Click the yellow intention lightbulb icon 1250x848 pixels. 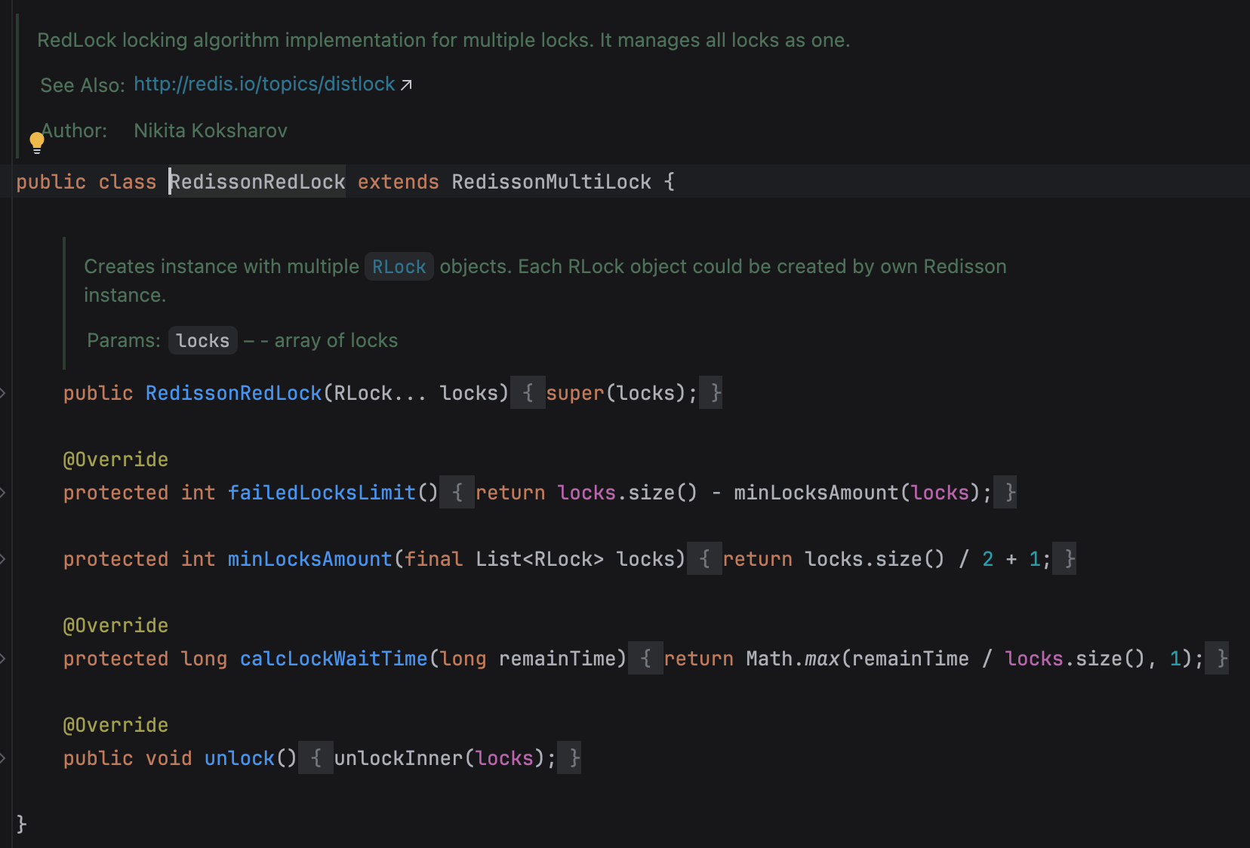[36, 140]
